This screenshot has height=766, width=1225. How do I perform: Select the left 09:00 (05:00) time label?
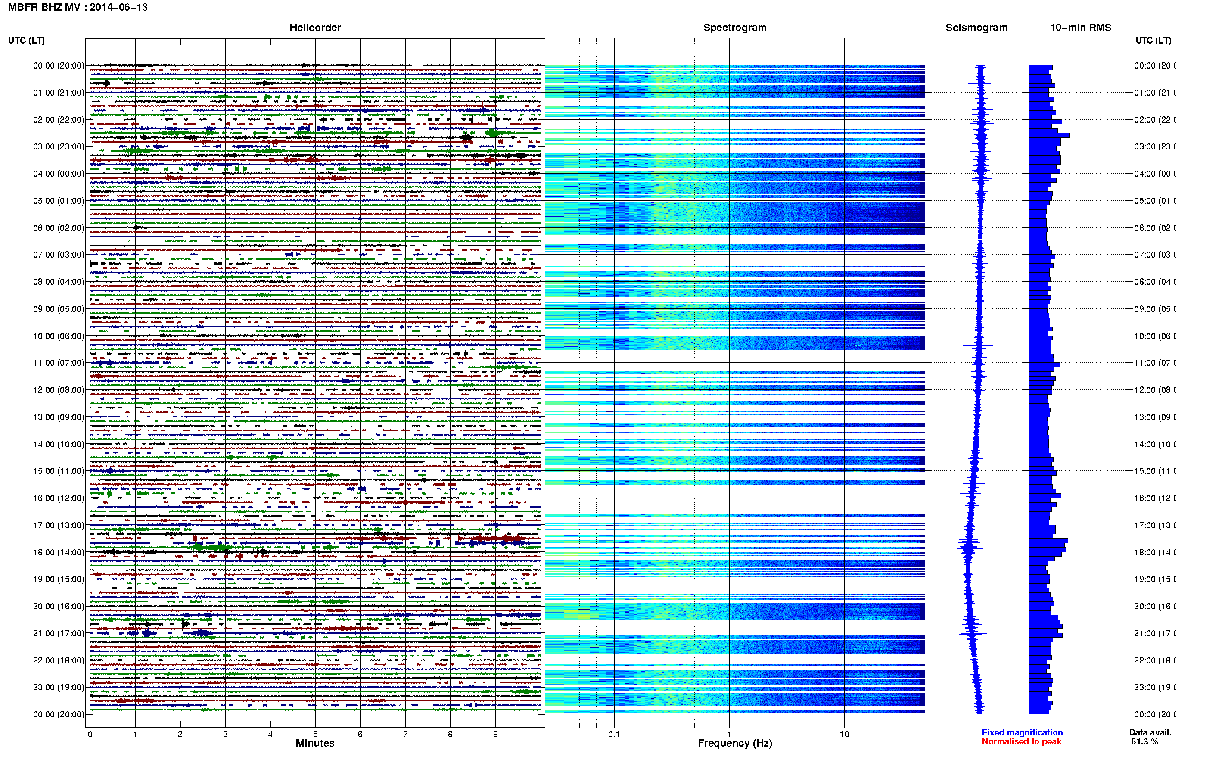click(59, 309)
